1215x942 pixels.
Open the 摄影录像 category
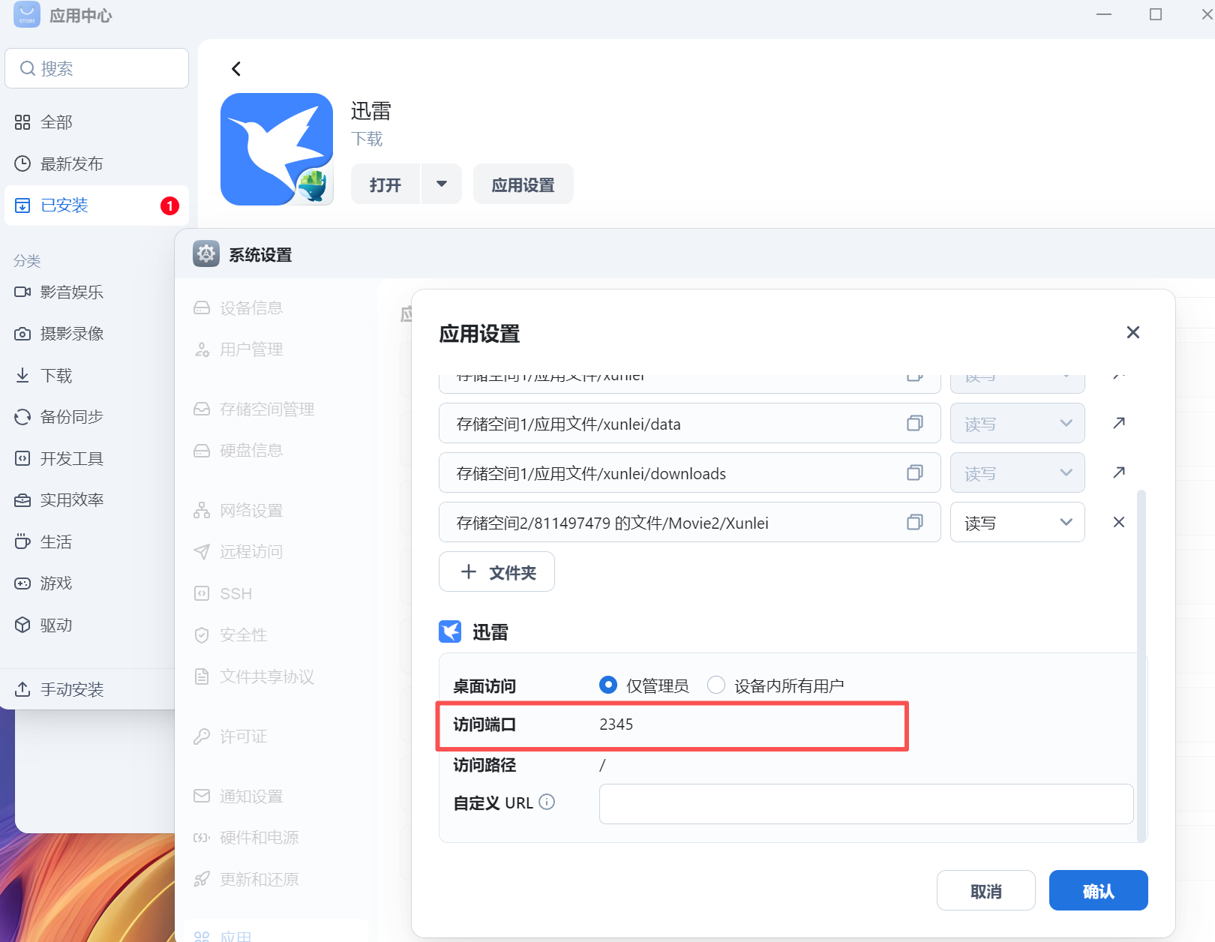(71, 333)
